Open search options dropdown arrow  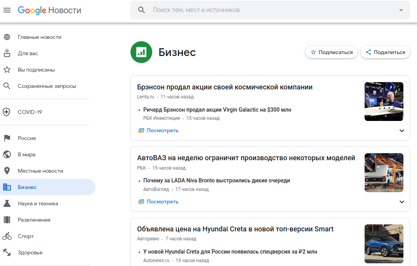[x=401, y=10]
